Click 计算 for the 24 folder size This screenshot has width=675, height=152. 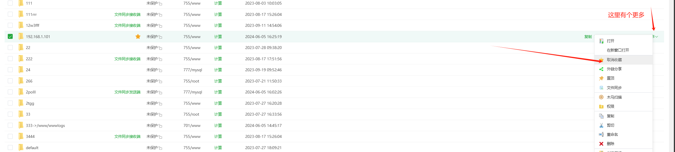click(x=218, y=70)
